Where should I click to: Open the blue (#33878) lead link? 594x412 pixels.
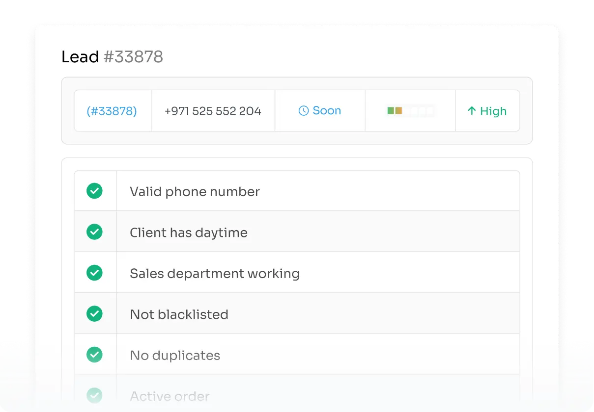[112, 111]
